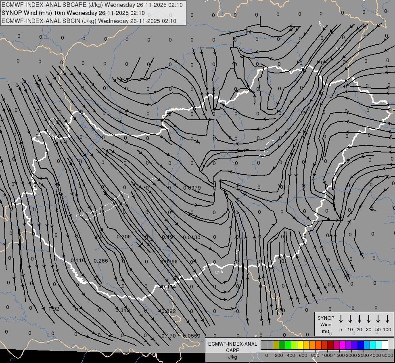Click the J/kg unit label in CAPE legend

pyautogui.click(x=232, y=357)
